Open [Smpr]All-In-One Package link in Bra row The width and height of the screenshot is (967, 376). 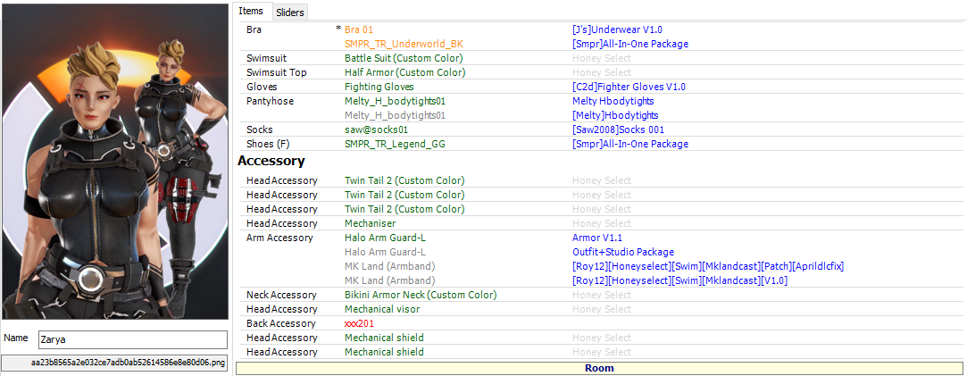pos(630,44)
